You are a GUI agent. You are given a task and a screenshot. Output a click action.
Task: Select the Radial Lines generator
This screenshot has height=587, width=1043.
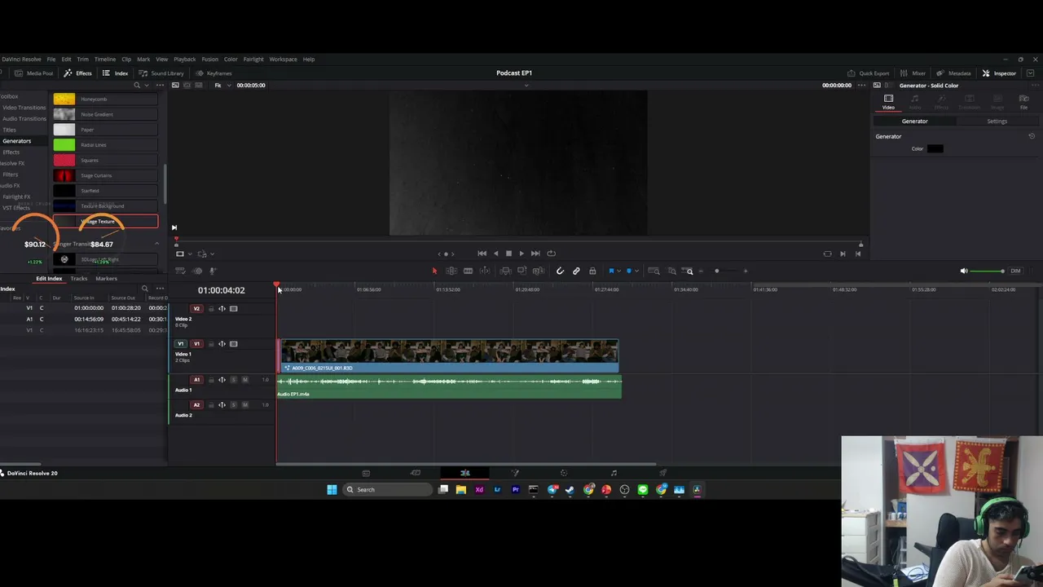(x=105, y=145)
